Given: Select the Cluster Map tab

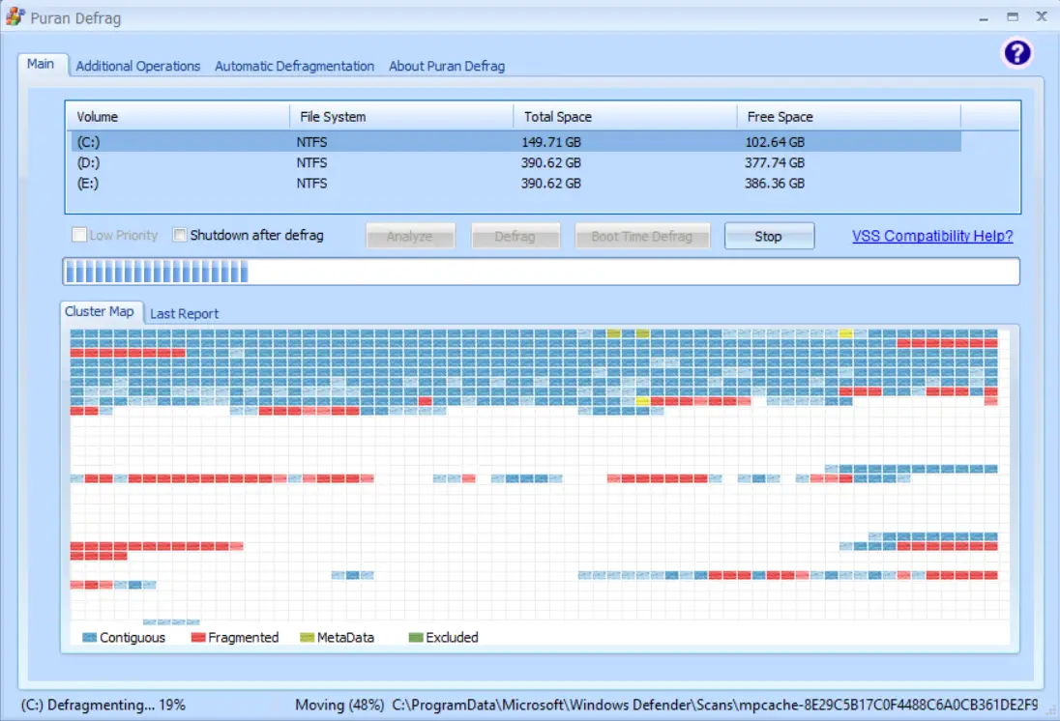Looking at the screenshot, I should 100,311.
